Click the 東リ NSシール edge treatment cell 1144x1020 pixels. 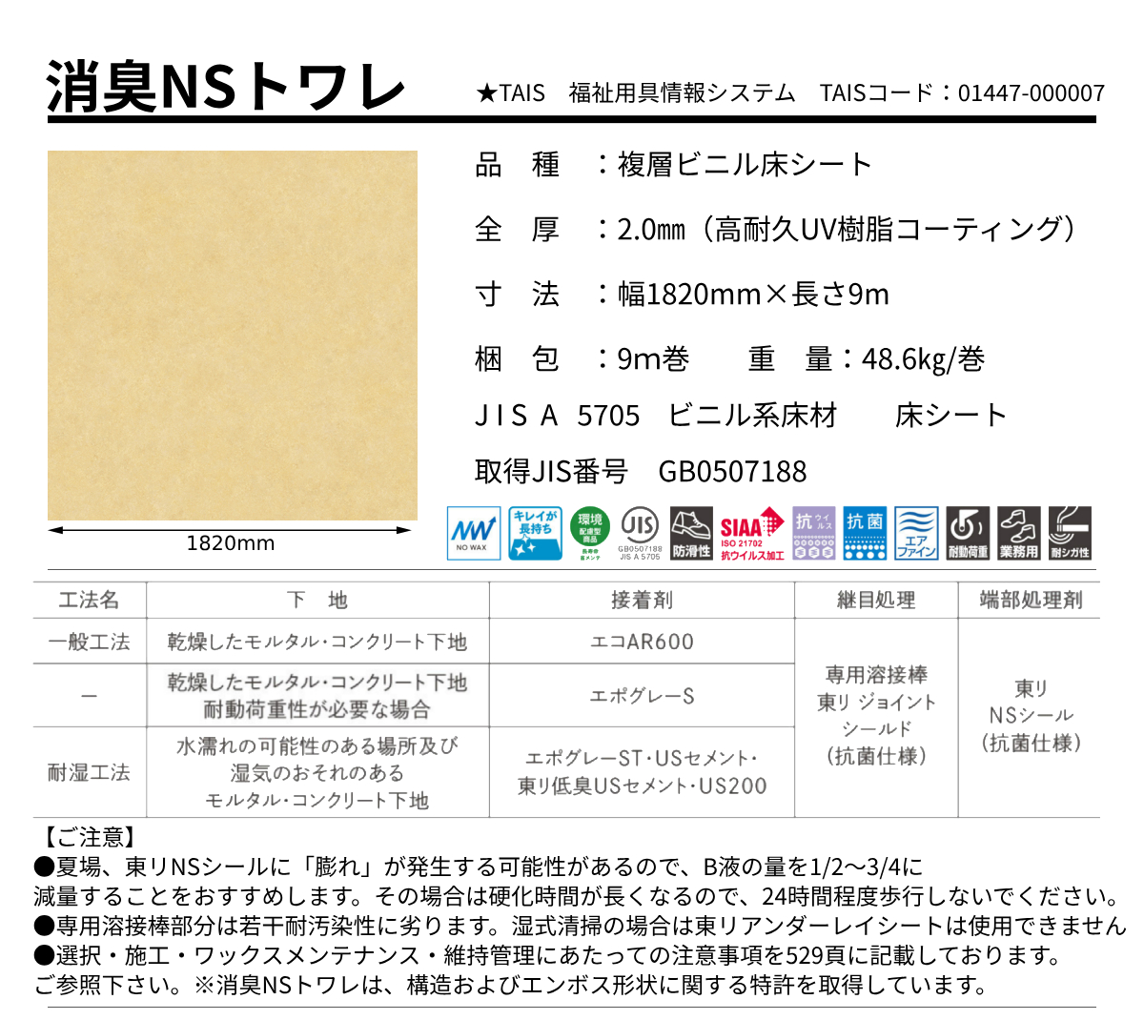coord(1031,715)
